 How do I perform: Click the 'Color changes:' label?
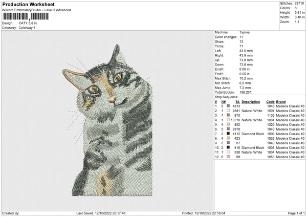pyautogui.click(x=226, y=37)
